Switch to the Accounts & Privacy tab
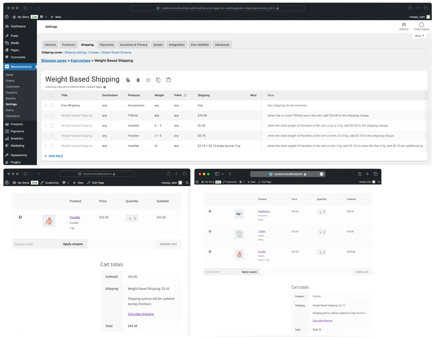 (x=134, y=45)
